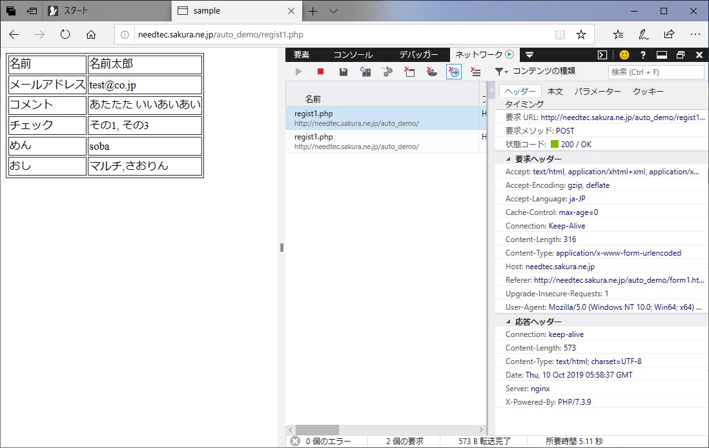
Task: Open the more tools overflow arrow
Action: pos(529,55)
